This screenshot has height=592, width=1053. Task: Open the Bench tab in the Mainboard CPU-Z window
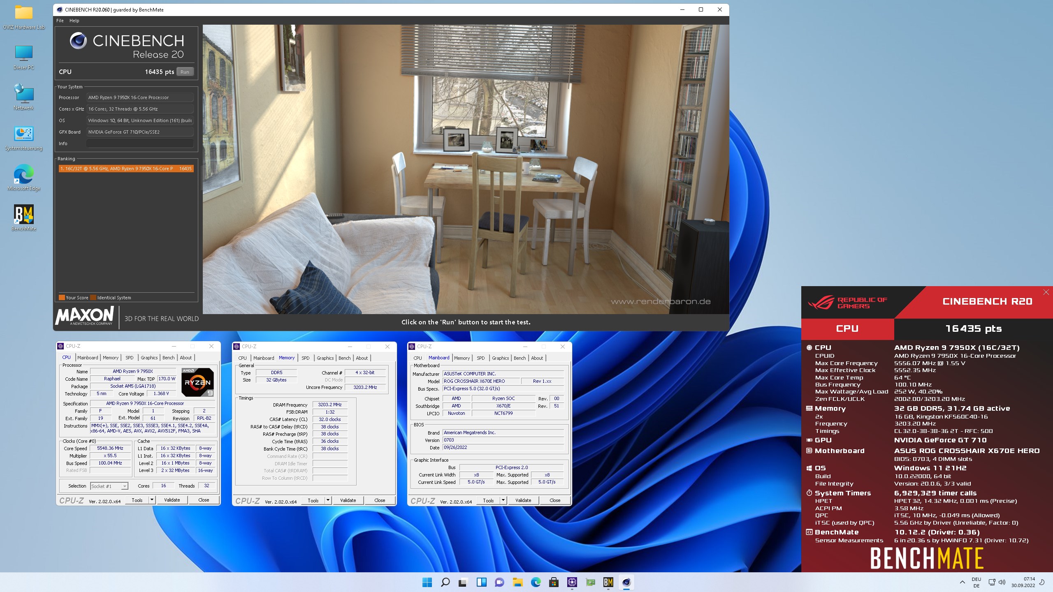point(520,358)
